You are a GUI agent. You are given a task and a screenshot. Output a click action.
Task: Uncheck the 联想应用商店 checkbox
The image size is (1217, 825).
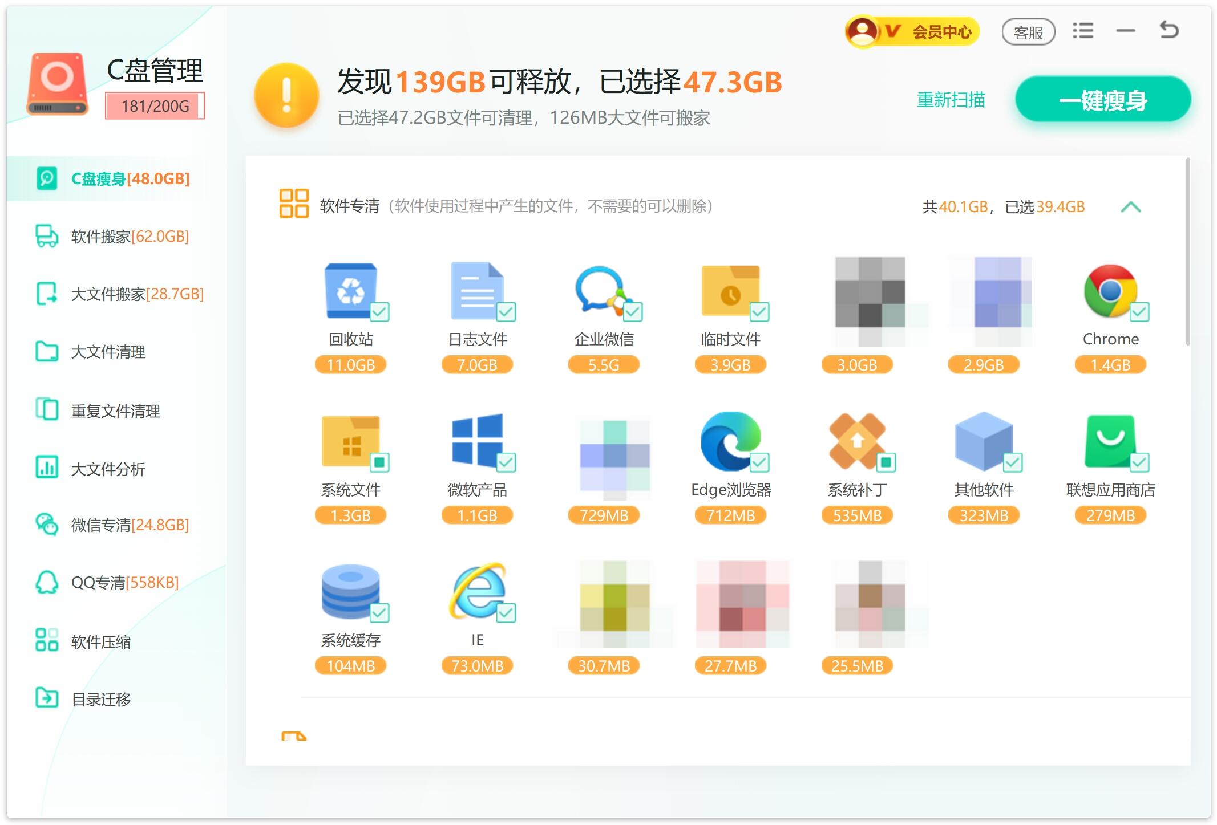(x=1140, y=462)
